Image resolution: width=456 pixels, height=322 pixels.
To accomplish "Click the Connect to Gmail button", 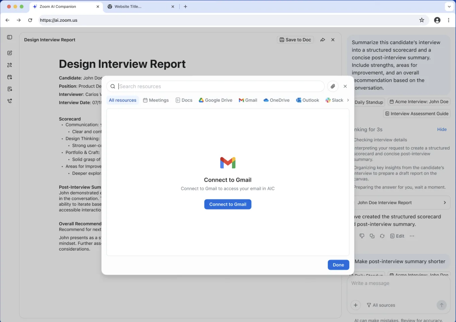I will pos(228,204).
